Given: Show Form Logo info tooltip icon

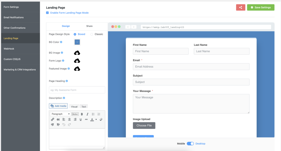Looking at the screenshot, I should (x=63, y=61).
